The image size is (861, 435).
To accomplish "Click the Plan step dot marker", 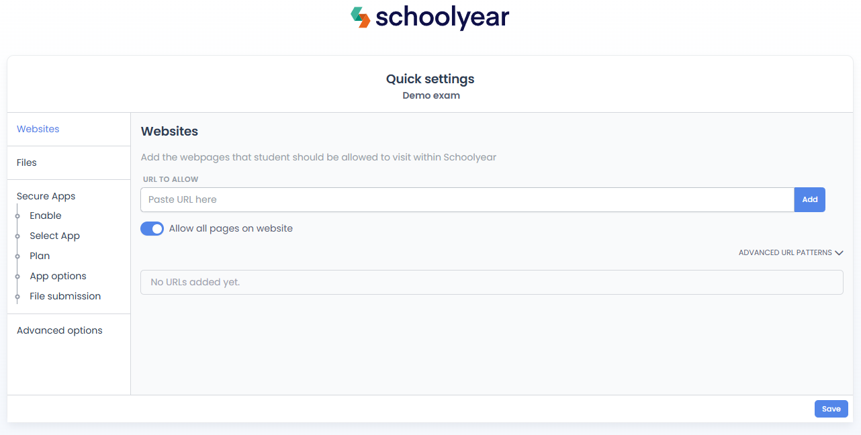I will click(x=17, y=256).
